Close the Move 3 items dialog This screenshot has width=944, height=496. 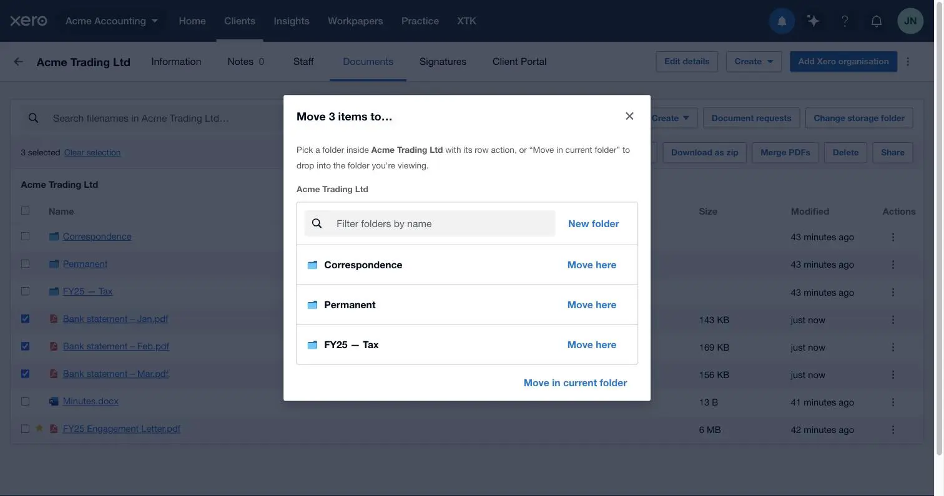629,116
